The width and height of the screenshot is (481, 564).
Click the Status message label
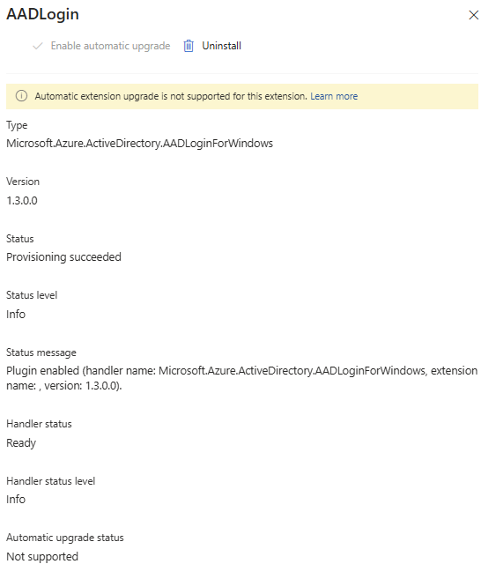click(x=41, y=352)
